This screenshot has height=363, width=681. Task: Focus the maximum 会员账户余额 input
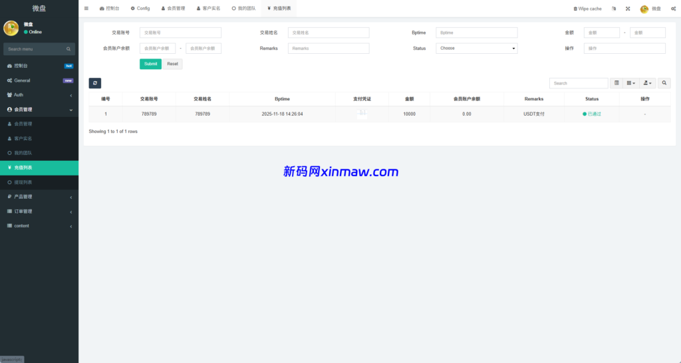point(204,48)
